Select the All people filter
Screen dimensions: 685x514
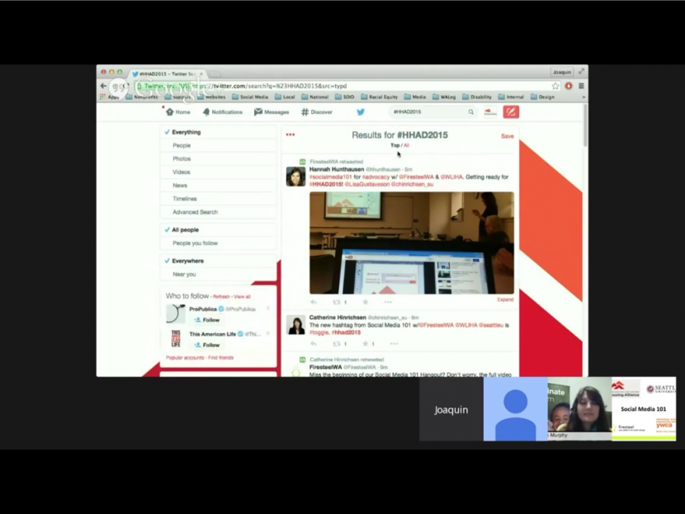click(x=219, y=229)
